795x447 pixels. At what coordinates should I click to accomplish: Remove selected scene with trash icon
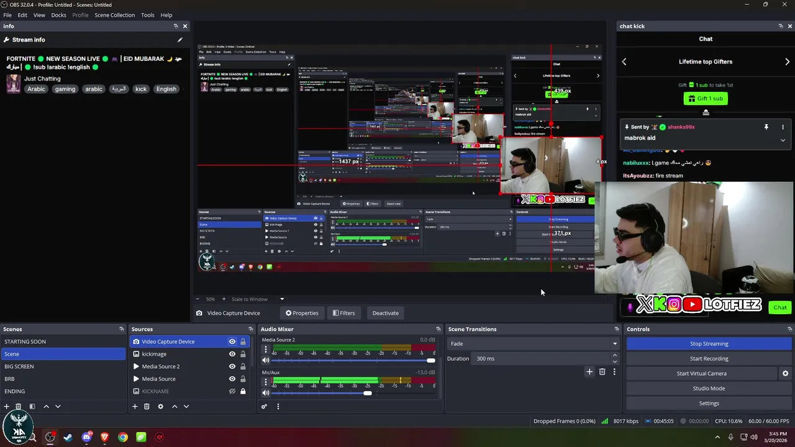point(19,407)
